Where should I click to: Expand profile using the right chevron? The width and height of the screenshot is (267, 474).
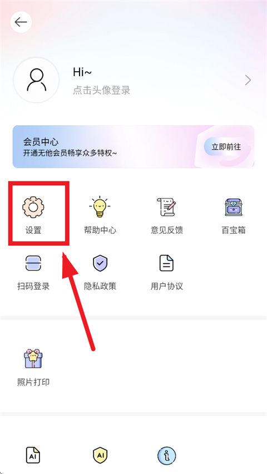click(x=248, y=80)
